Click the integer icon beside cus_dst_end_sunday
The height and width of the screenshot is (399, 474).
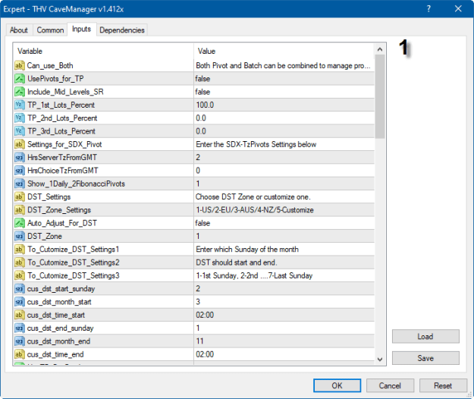20,328
